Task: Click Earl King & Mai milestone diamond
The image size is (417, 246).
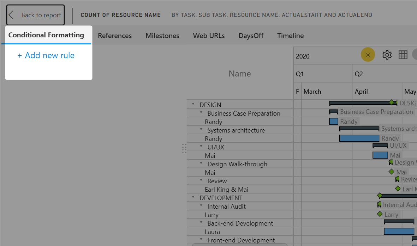Action: (398, 189)
